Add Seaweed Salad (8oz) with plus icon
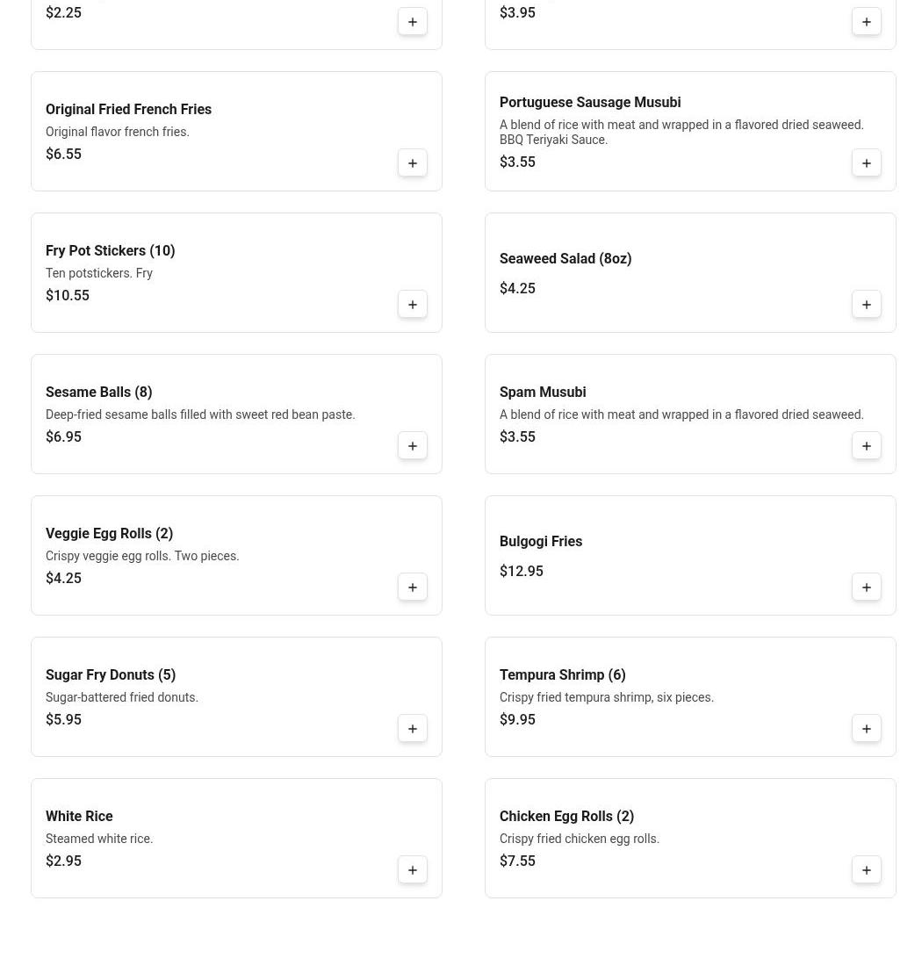The width and height of the screenshot is (922, 973). click(867, 305)
